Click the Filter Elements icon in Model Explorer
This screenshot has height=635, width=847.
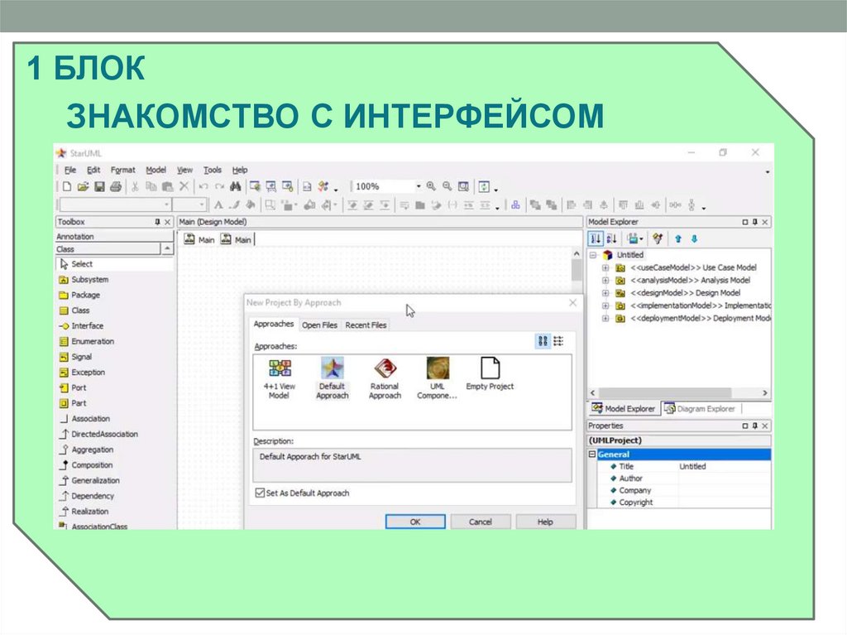tap(658, 238)
